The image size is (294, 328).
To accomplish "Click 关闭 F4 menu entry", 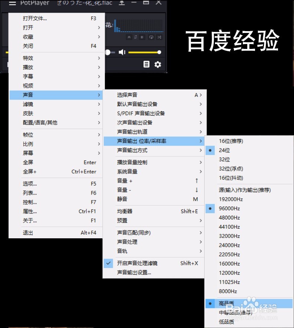I will pyautogui.click(x=56, y=46).
